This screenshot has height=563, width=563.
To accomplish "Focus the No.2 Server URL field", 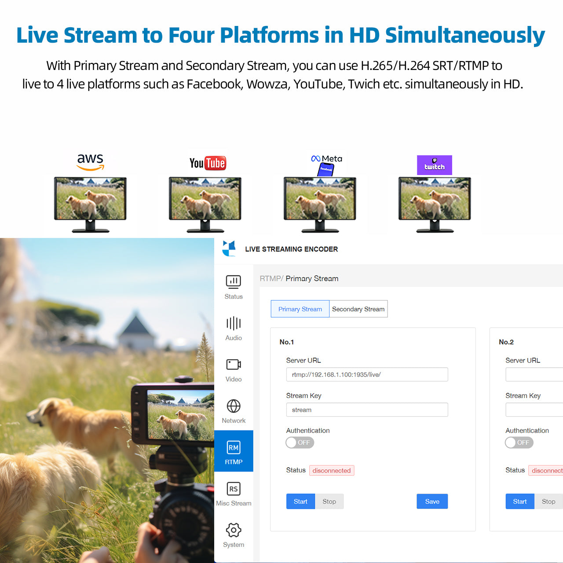I will point(534,374).
